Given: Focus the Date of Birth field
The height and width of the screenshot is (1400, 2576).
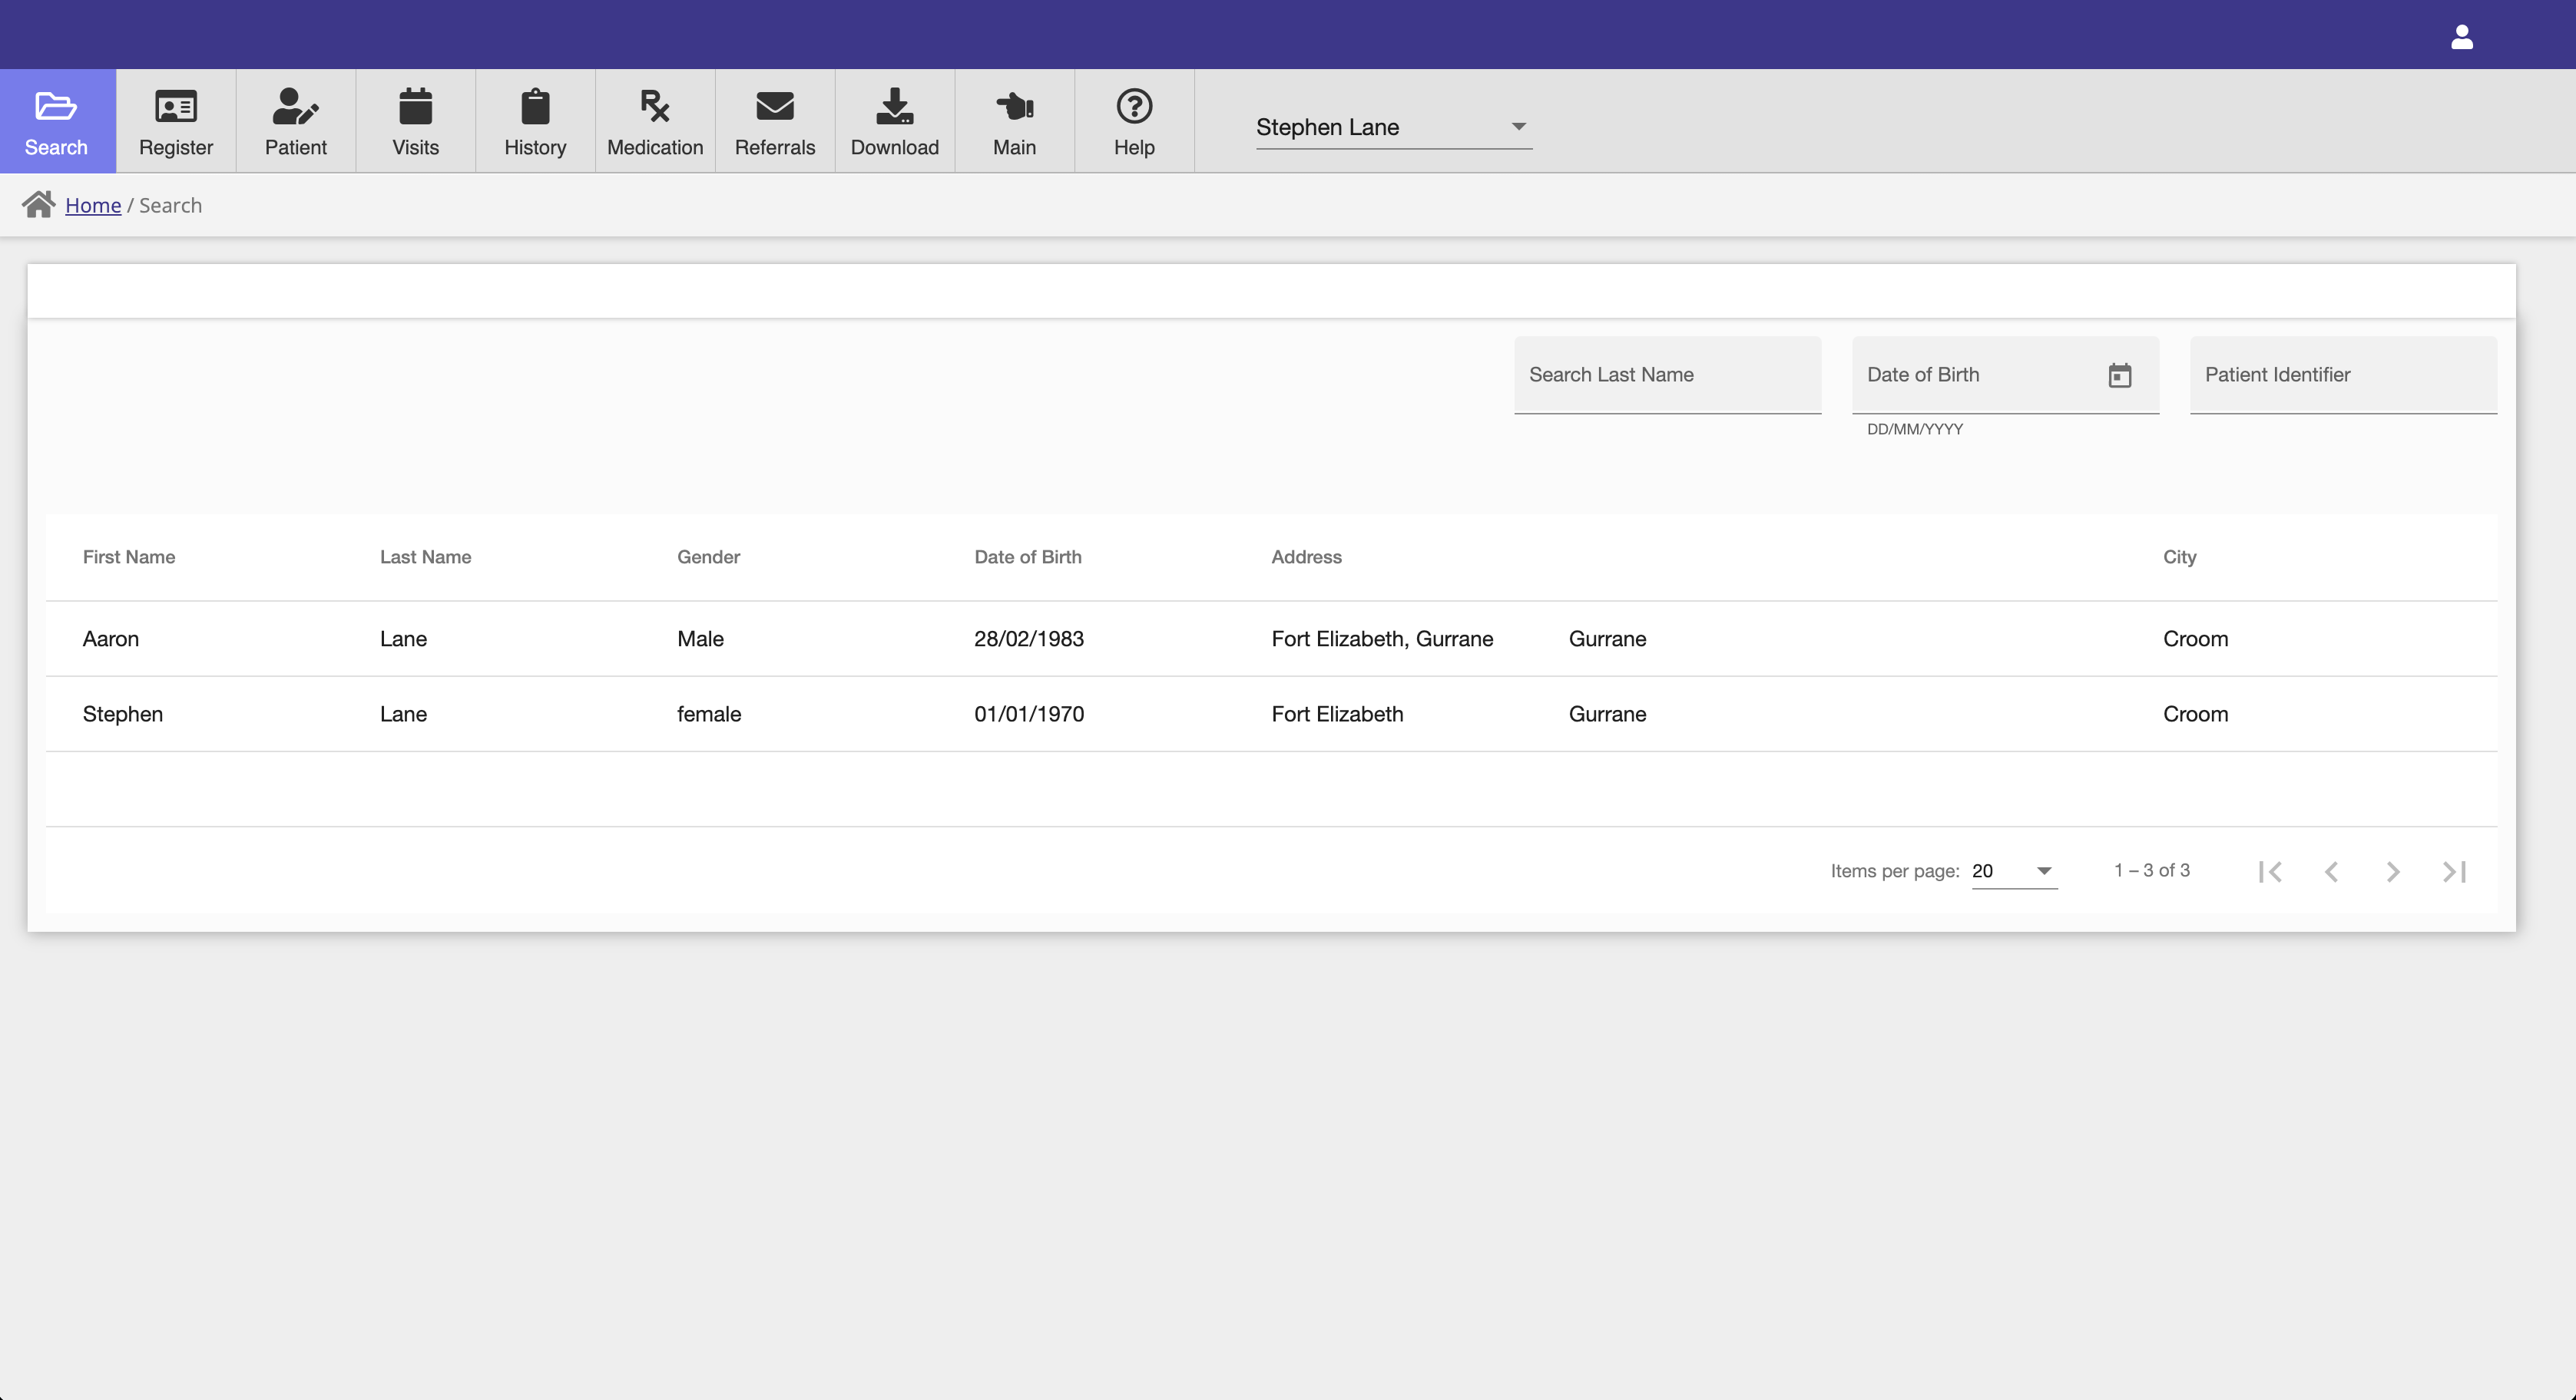Looking at the screenshot, I should 2005,375.
